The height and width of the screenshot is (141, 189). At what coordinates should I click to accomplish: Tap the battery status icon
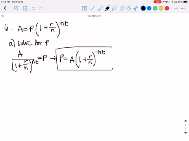186,2
